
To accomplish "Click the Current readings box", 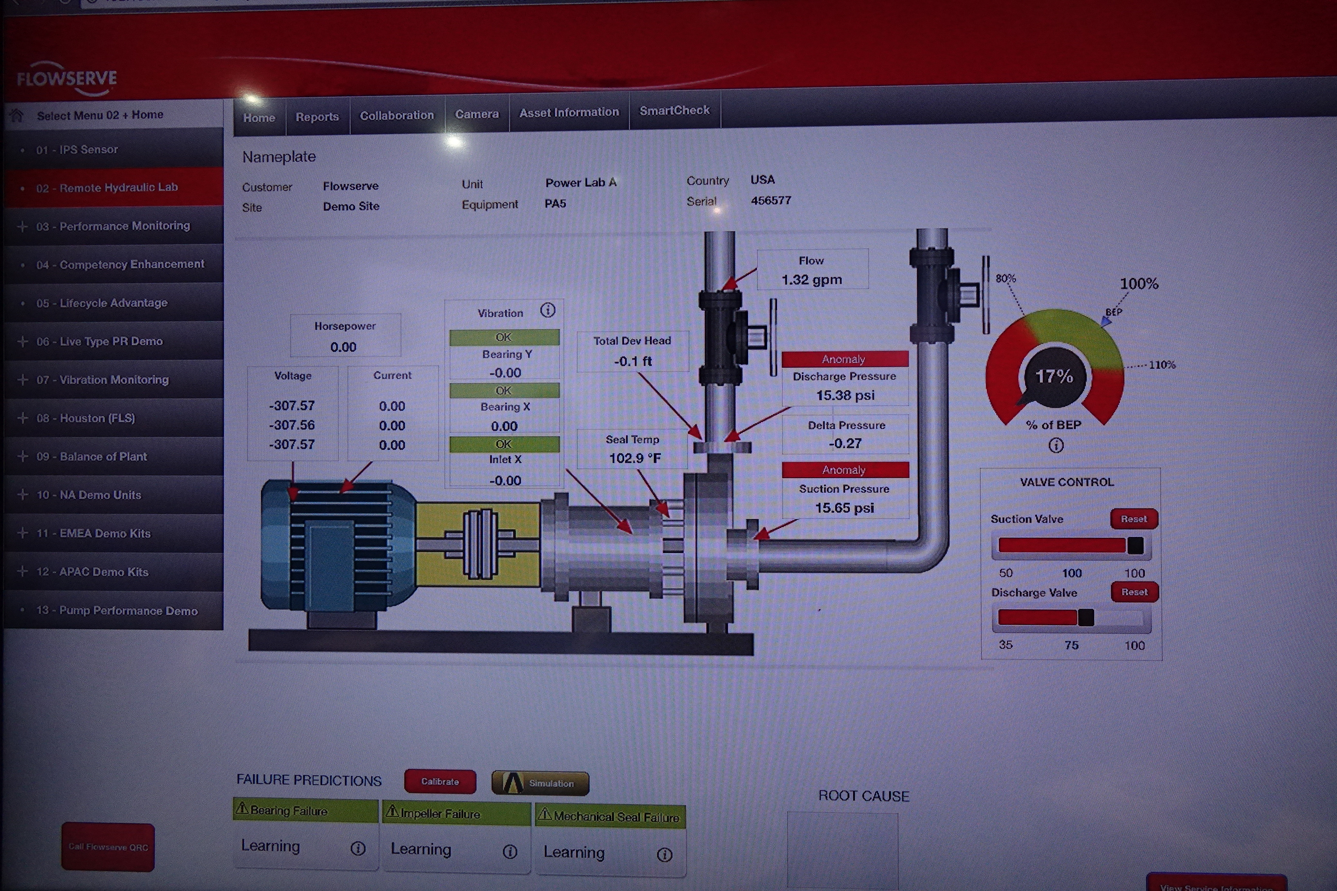I will pyautogui.click(x=393, y=413).
